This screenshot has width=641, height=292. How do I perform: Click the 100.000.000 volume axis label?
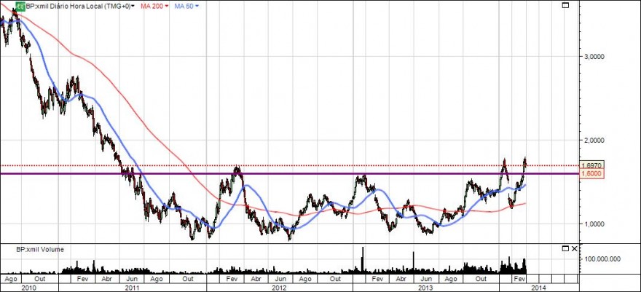click(604, 259)
